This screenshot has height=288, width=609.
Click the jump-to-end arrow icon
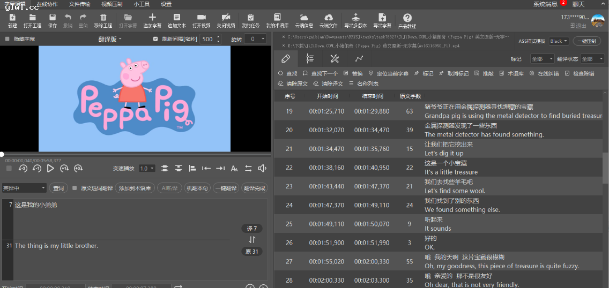[220, 168]
